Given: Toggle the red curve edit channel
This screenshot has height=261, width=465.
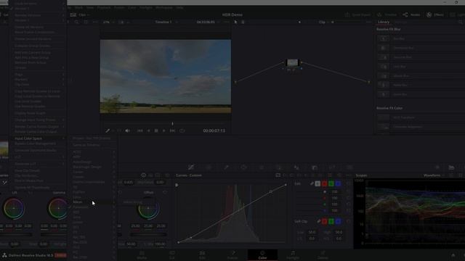Looking at the screenshot, I should pyautogui.click(x=325, y=183).
